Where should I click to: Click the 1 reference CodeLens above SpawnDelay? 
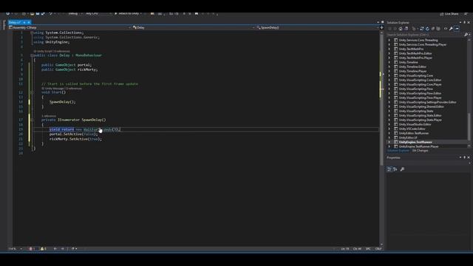coord(49,116)
